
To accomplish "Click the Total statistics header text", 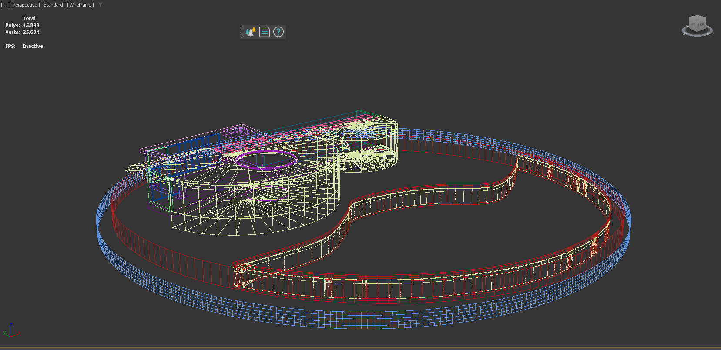I will point(29,18).
